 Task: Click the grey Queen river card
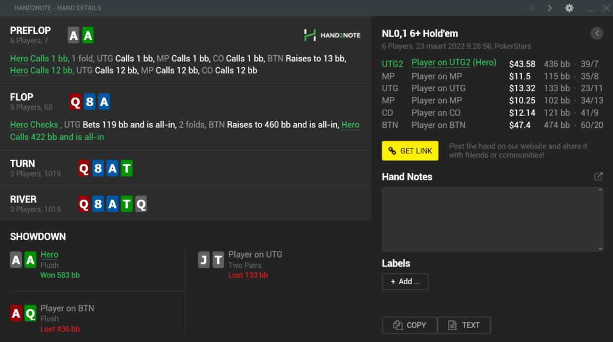[x=141, y=204]
